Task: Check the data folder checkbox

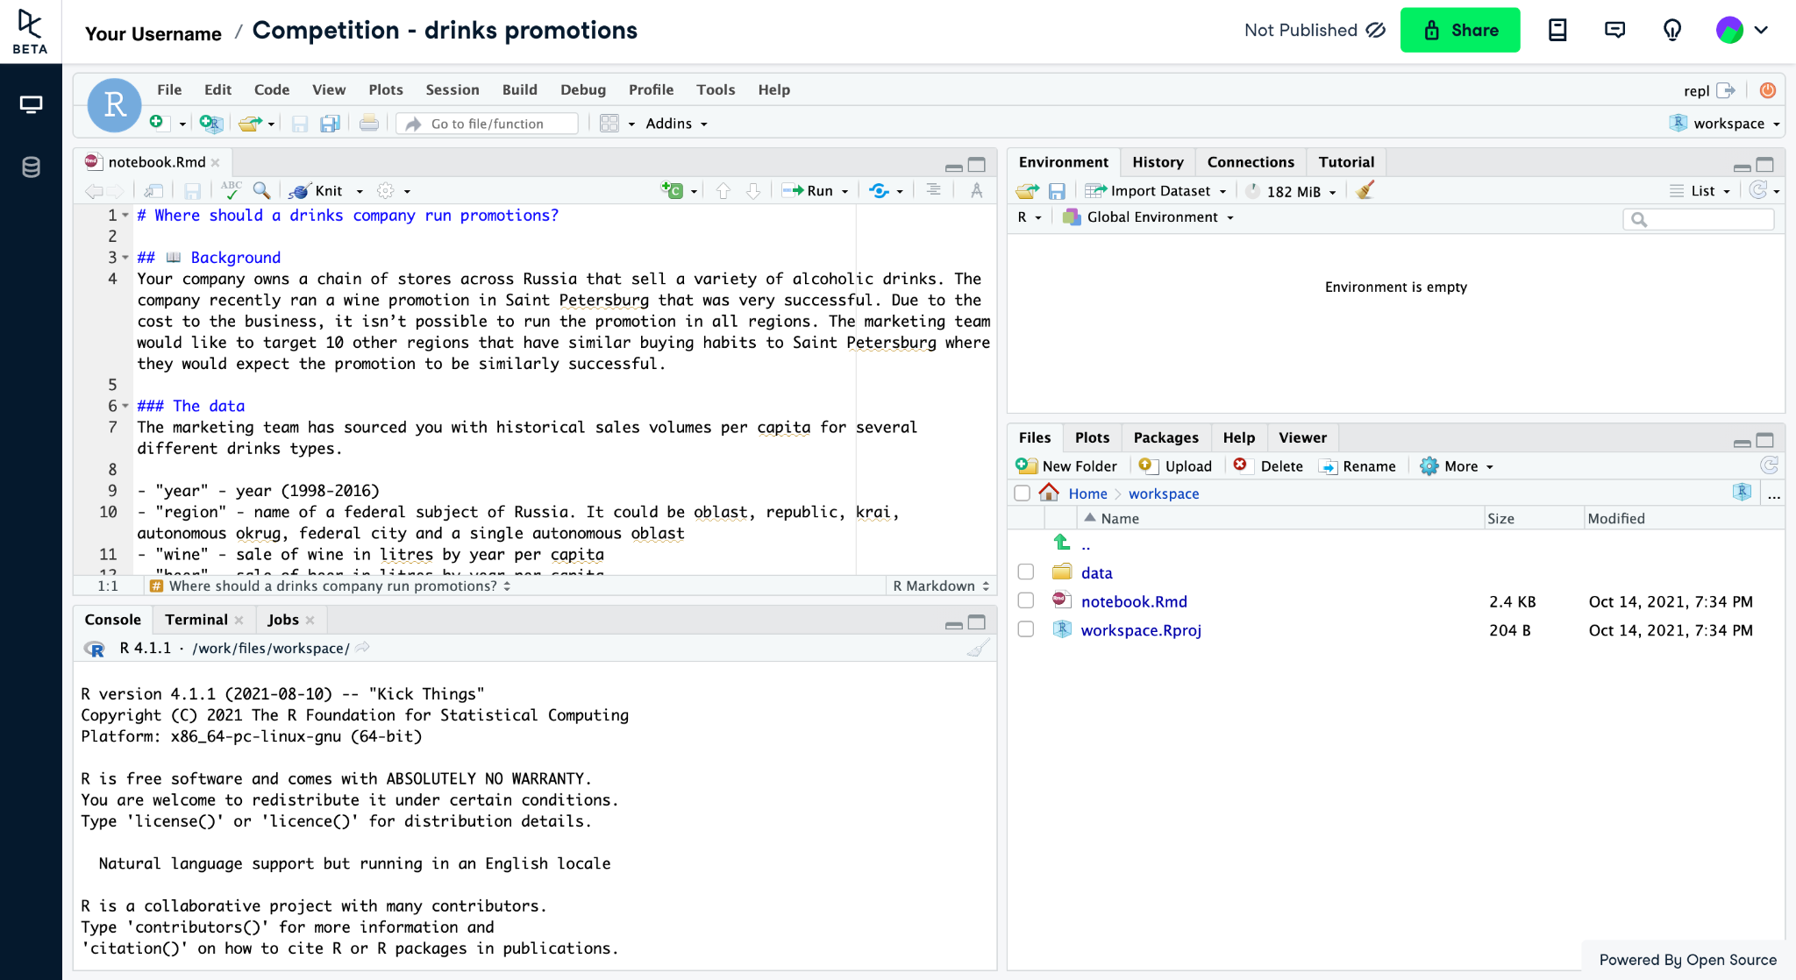Action: tap(1025, 572)
